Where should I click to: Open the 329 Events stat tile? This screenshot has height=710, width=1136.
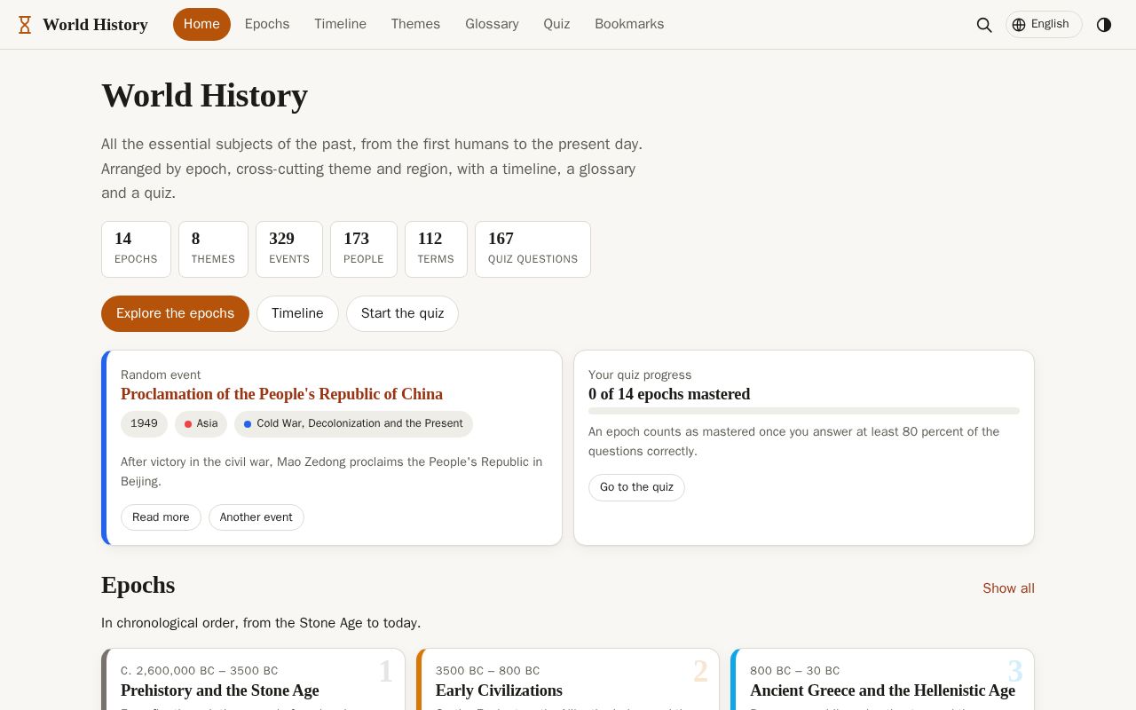[x=289, y=249]
